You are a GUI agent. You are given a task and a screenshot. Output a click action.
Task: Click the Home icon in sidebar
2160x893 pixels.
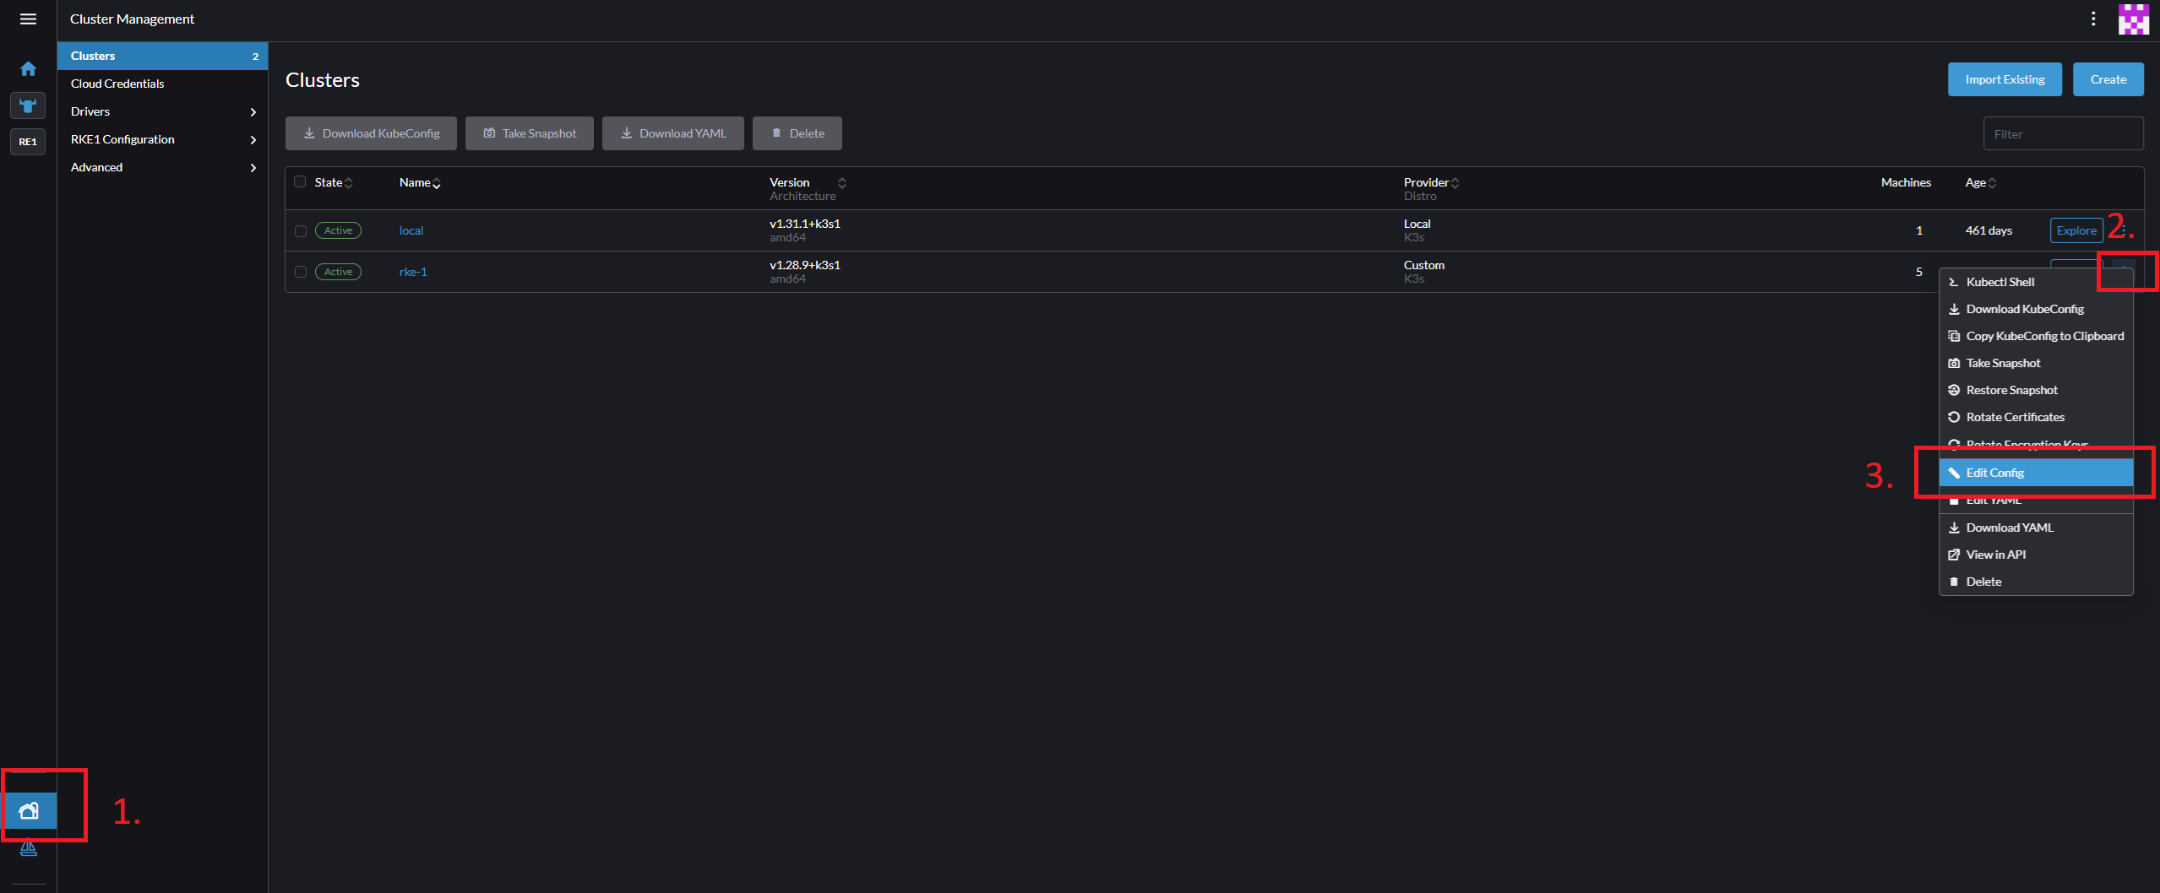[28, 68]
